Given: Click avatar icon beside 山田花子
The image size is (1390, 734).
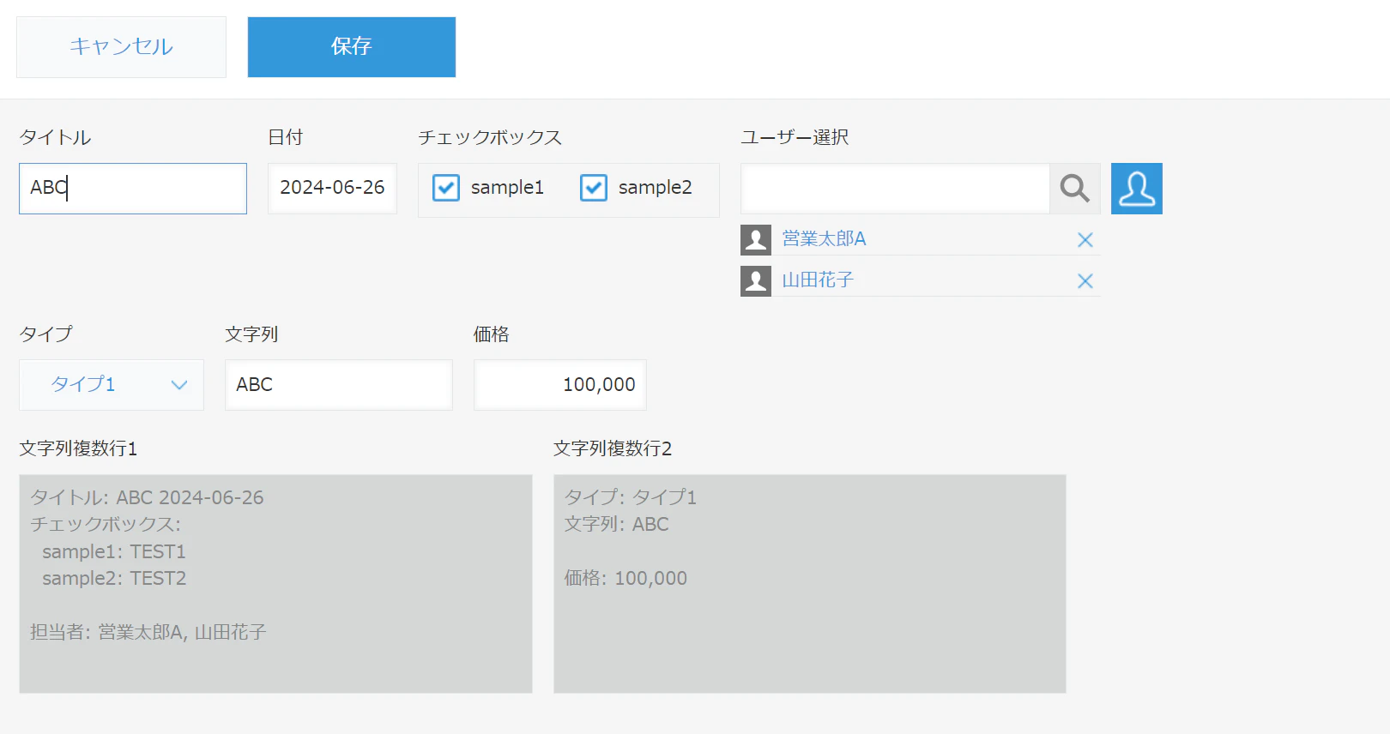Looking at the screenshot, I should 756,281.
